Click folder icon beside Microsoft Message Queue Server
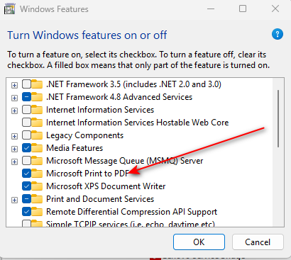 pyautogui.click(x=37, y=161)
